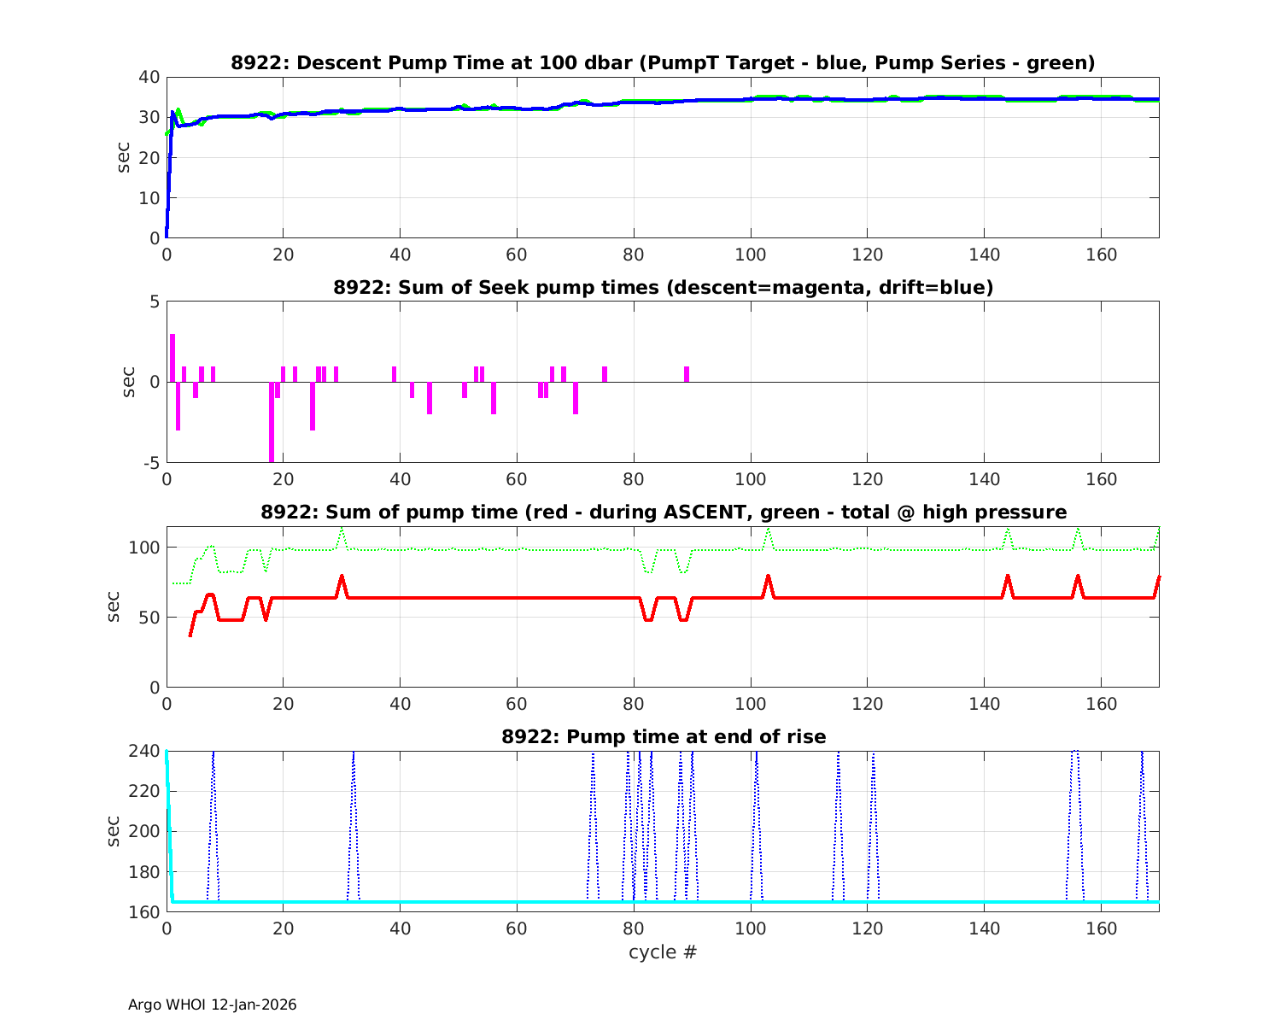This screenshot has width=1281, height=1025.
Task: Click the Argo WHOI 12-Jan-2026 footer text
Action: point(213,1005)
